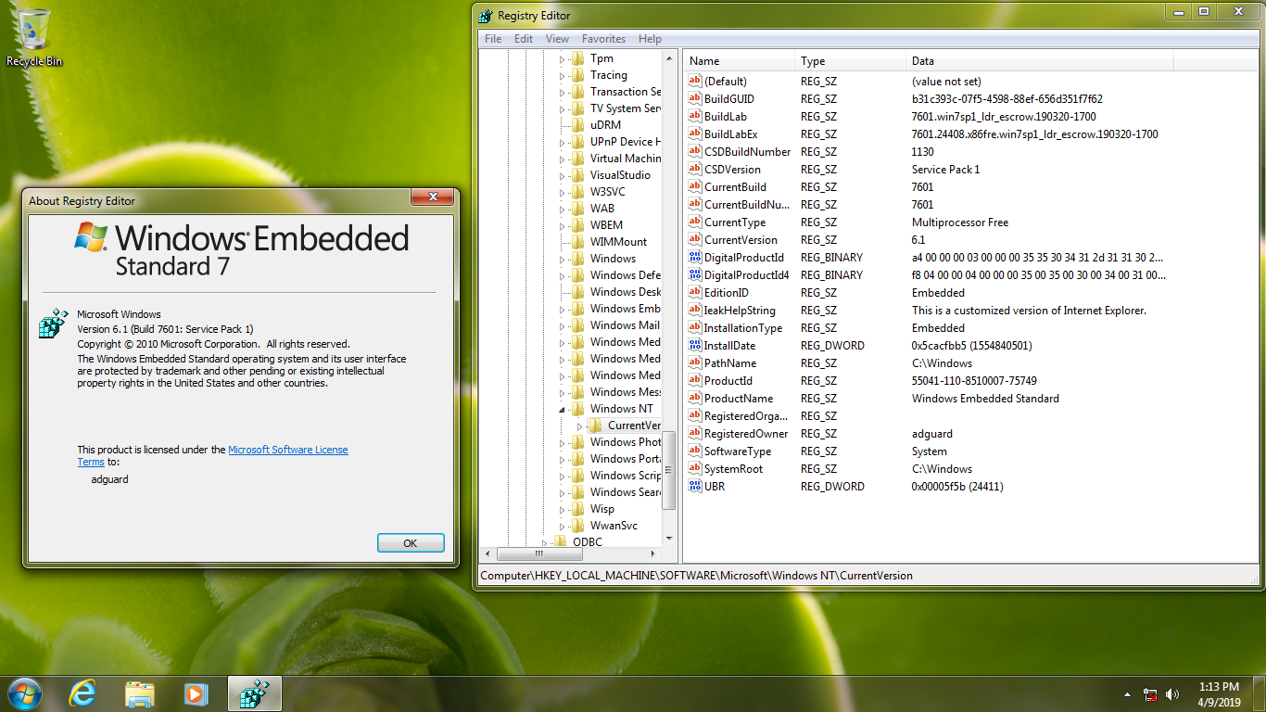Click the SystemRoot string value icon
Screen dimensions: 1266x712
click(695, 469)
